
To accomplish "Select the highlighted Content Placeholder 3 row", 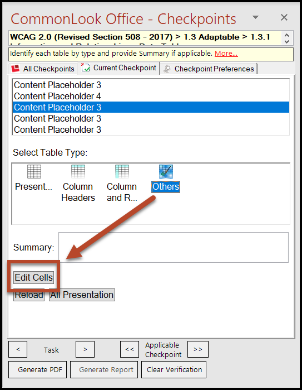I will point(151,107).
